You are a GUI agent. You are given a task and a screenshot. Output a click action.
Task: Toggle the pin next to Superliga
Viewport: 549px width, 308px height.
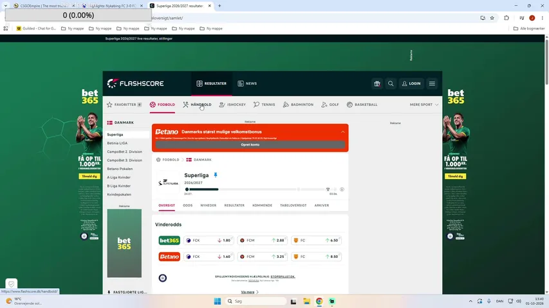[216, 175]
